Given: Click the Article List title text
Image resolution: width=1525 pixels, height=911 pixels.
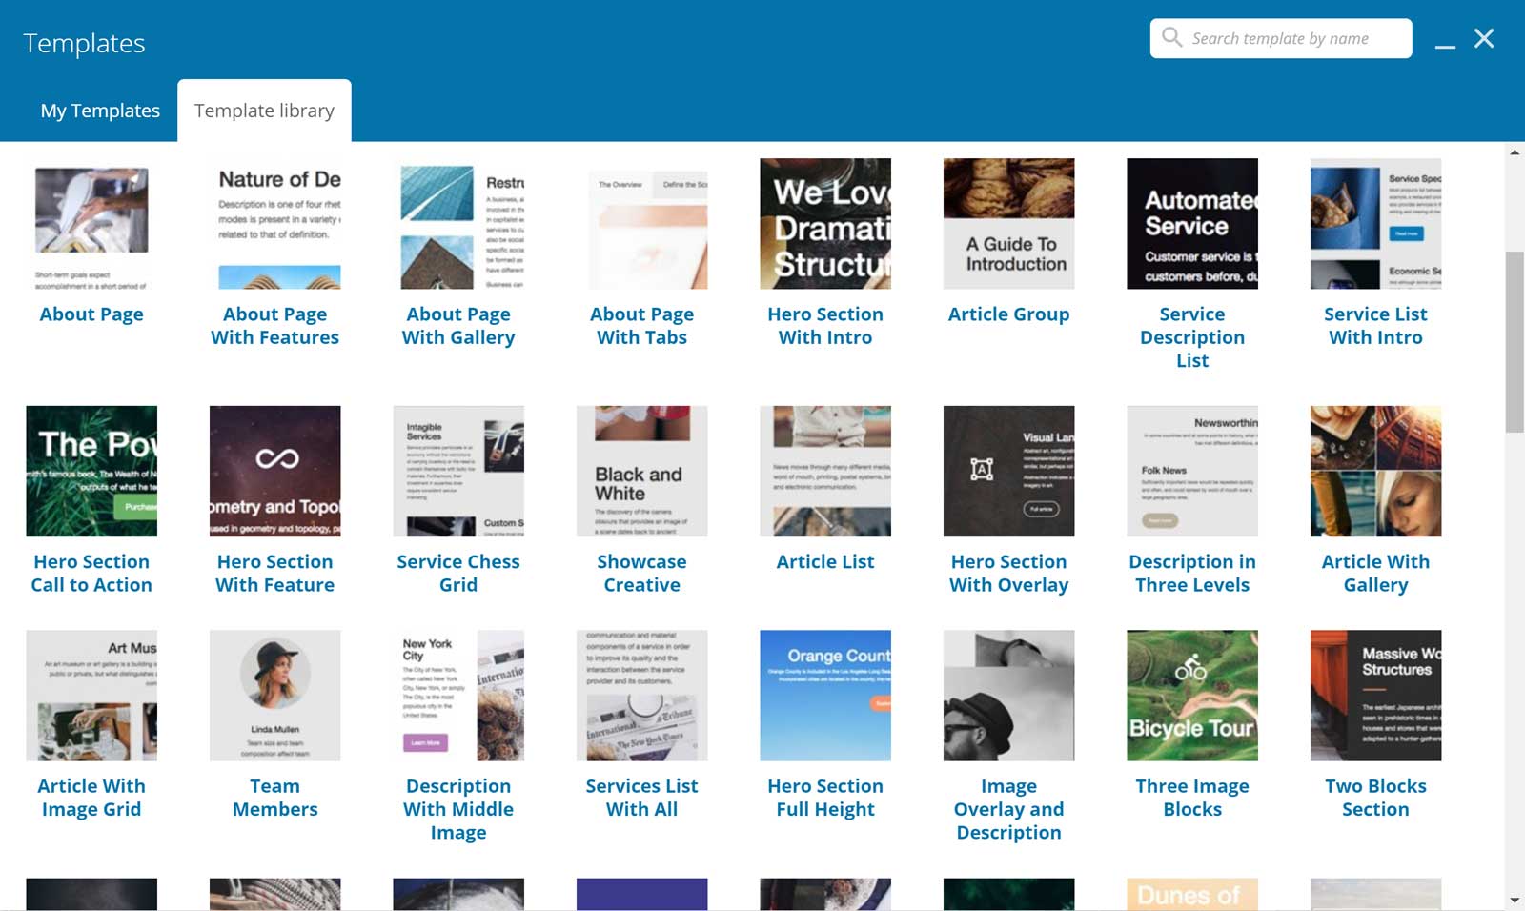Looking at the screenshot, I should point(825,562).
